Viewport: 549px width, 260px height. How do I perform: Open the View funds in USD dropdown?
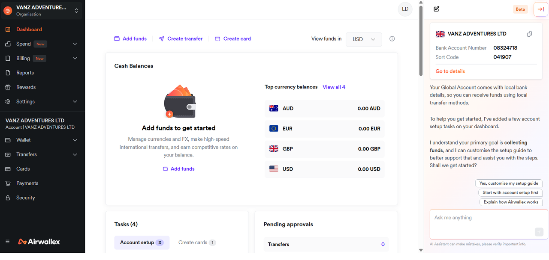(x=364, y=39)
